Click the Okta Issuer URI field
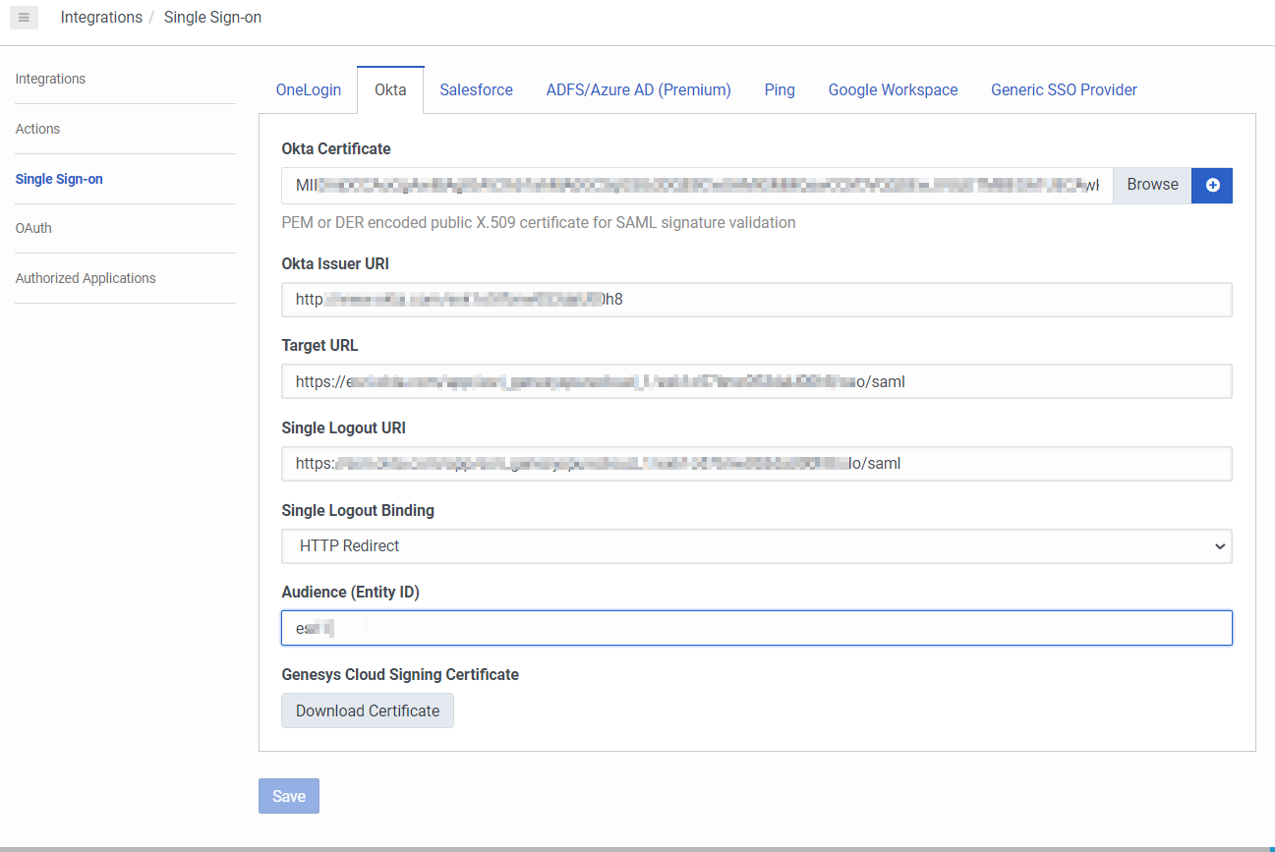 pyautogui.click(x=756, y=300)
